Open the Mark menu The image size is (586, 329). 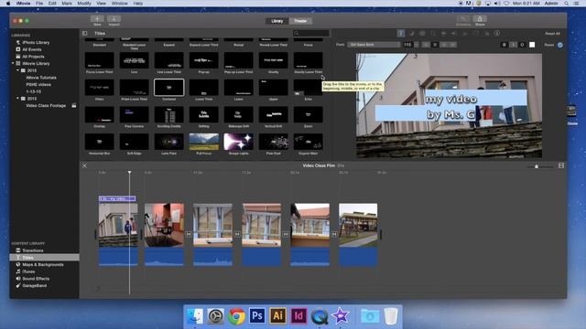[x=67, y=3]
